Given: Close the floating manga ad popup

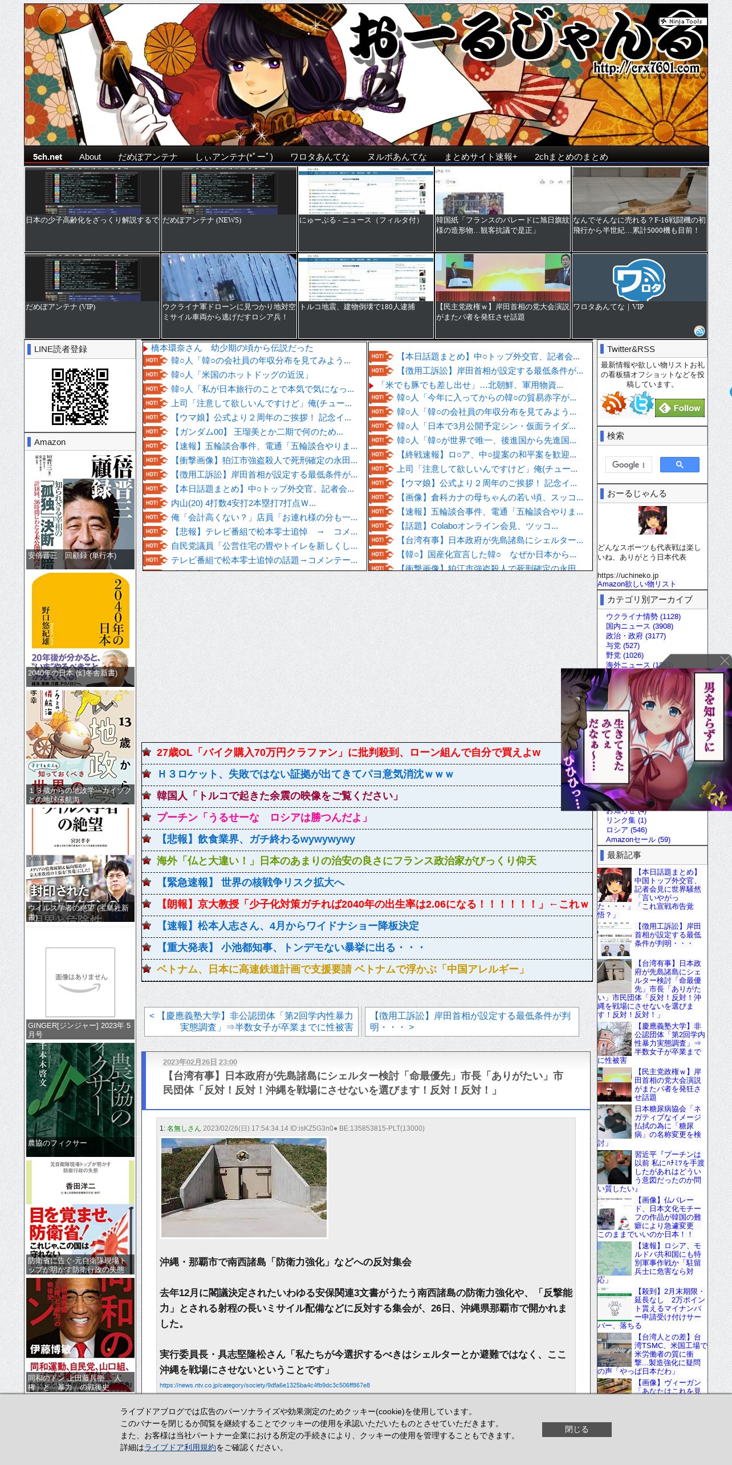Looking at the screenshot, I should [x=725, y=661].
